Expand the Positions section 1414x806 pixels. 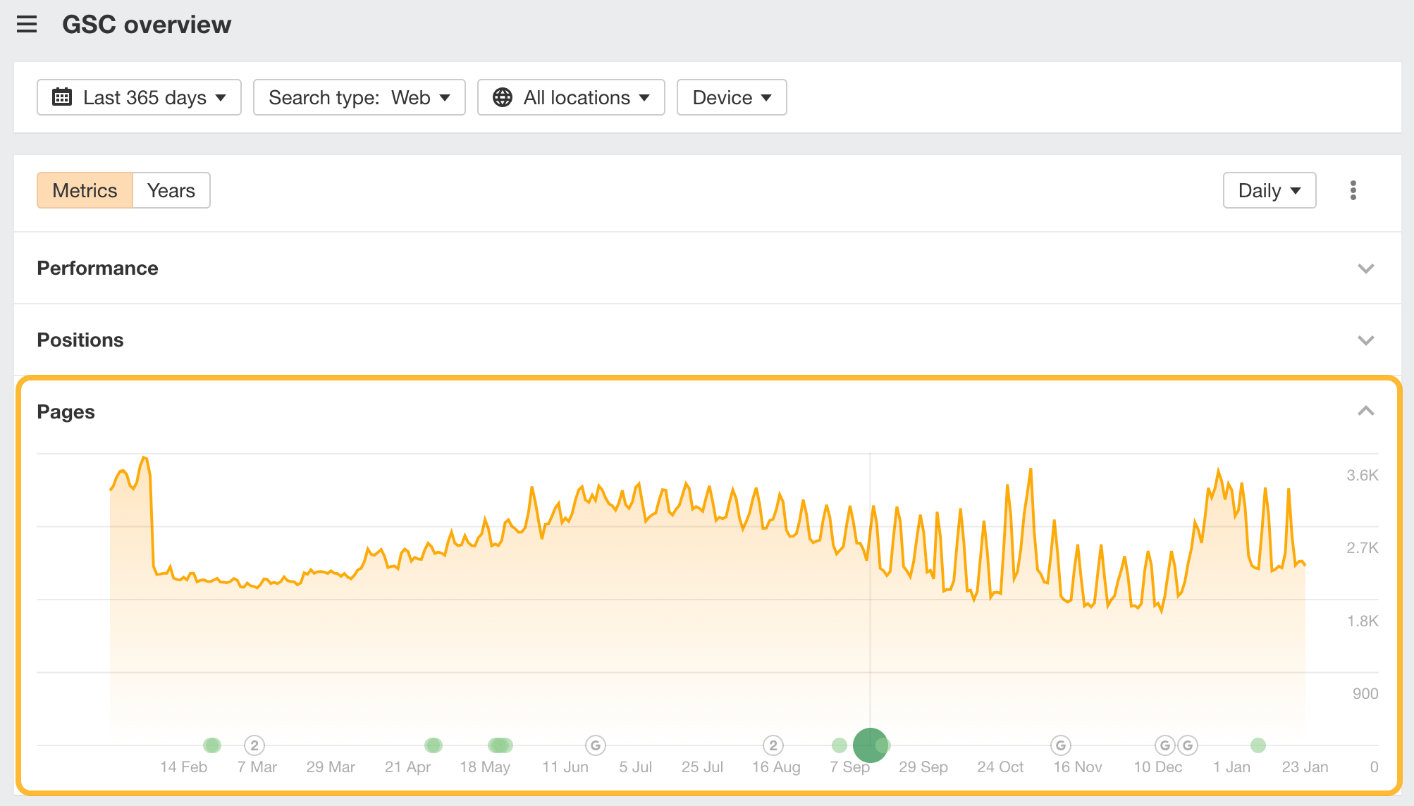1365,340
